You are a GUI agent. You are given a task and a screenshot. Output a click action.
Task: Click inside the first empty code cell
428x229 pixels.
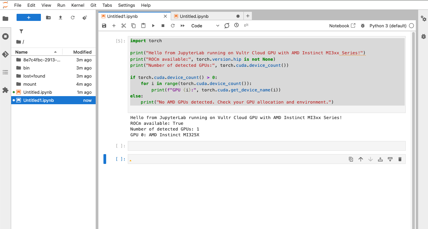pyautogui.click(x=266, y=146)
